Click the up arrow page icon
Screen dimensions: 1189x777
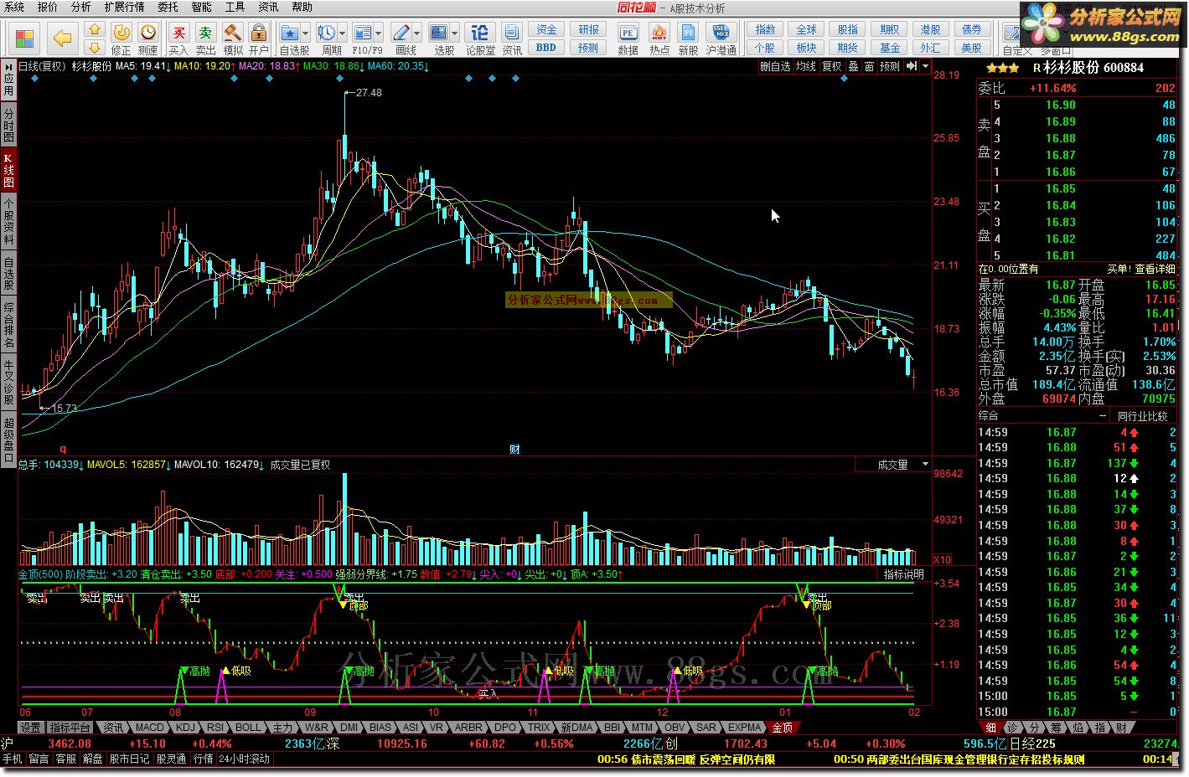coord(95,31)
